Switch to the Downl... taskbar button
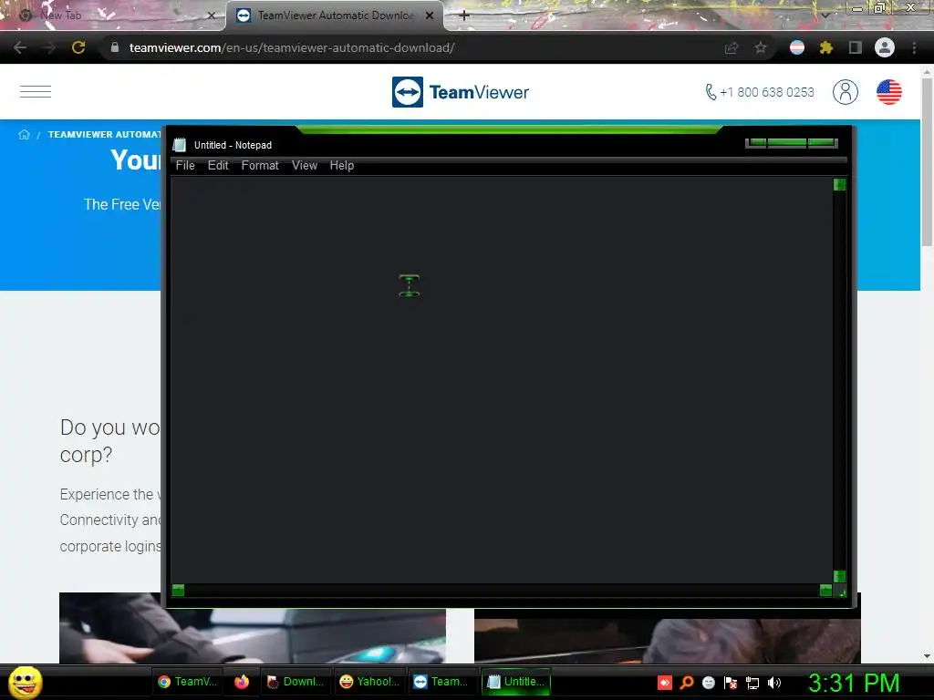934x700 pixels. pos(296,682)
